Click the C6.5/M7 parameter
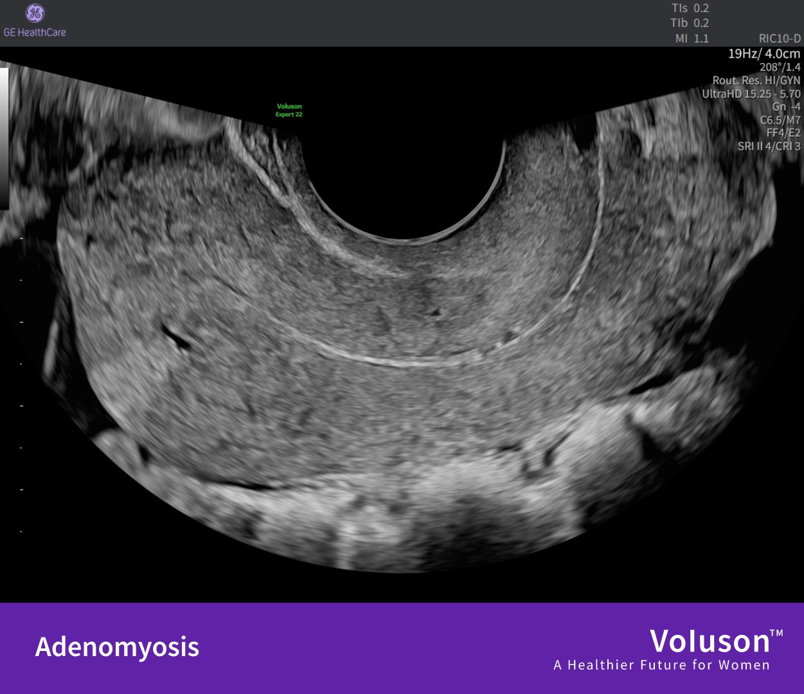The height and width of the screenshot is (694, 804). (x=780, y=120)
